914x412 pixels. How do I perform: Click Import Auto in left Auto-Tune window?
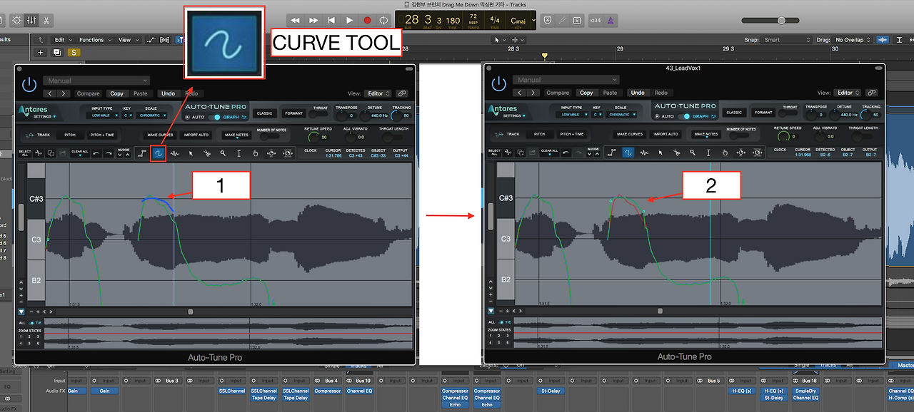pyautogui.click(x=196, y=134)
